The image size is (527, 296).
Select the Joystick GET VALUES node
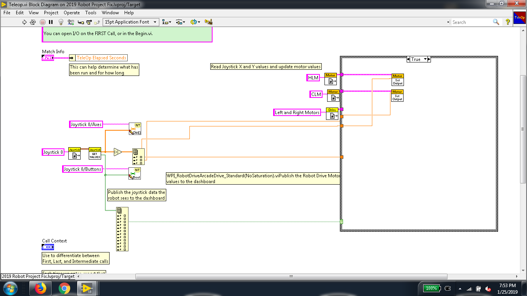click(95, 153)
